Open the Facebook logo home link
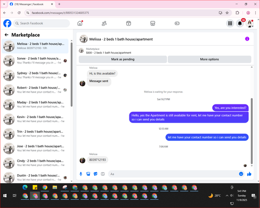 point(7,23)
